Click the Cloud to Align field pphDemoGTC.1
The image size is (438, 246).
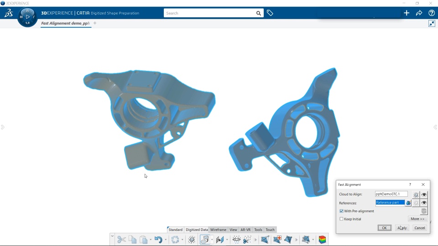[391, 194]
